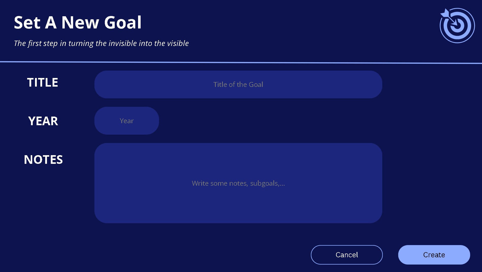Click the empty top area of Notes box
The image size is (482, 272).
coord(238,157)
